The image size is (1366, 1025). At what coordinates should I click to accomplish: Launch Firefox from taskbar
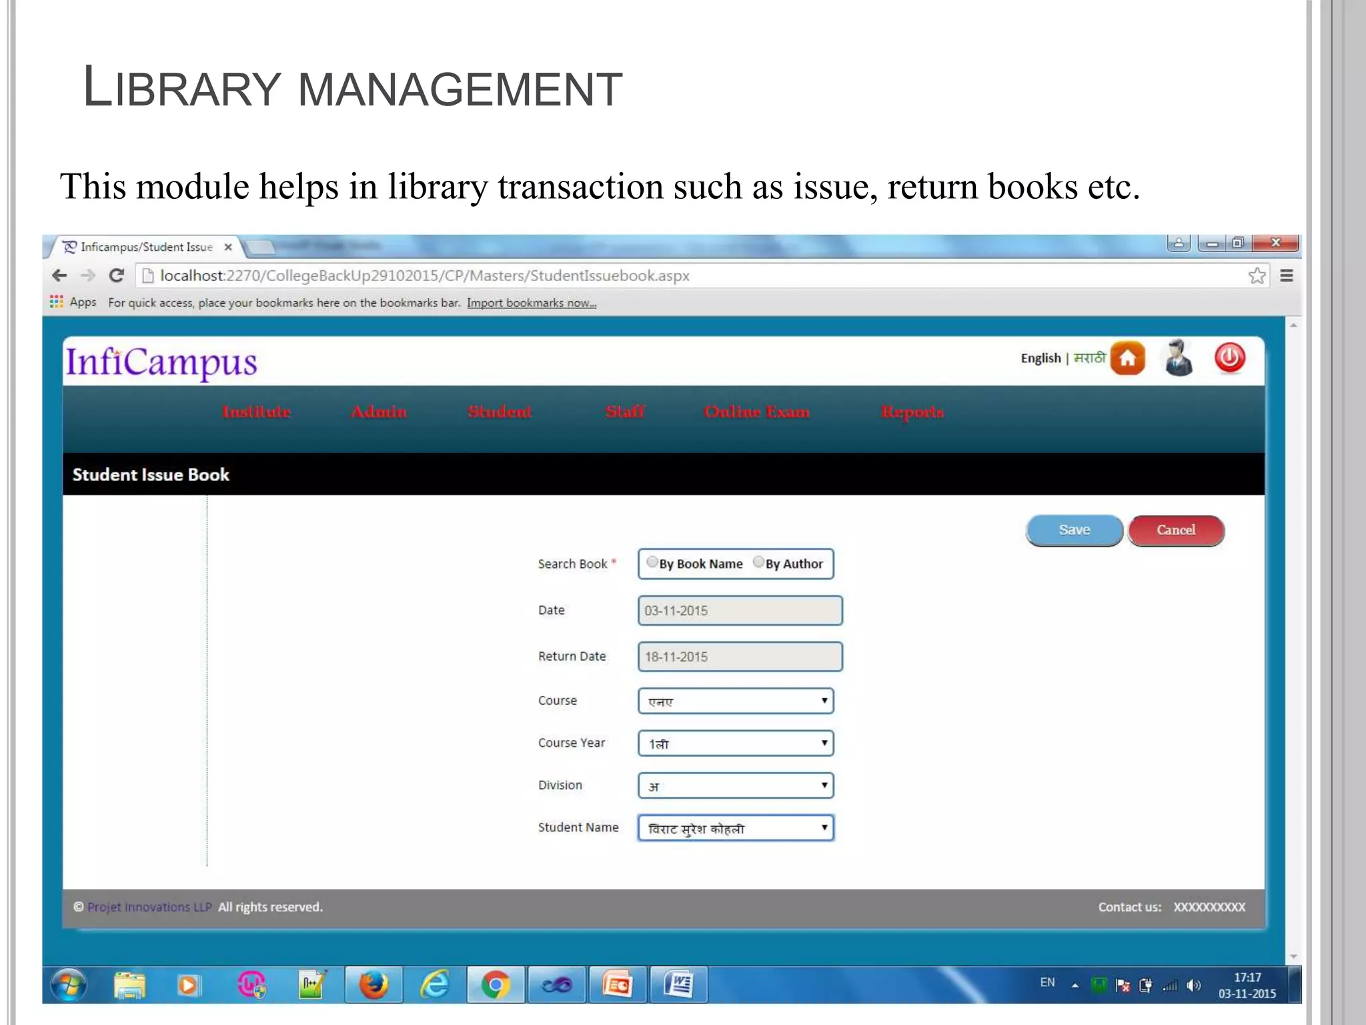pos(374,985)
